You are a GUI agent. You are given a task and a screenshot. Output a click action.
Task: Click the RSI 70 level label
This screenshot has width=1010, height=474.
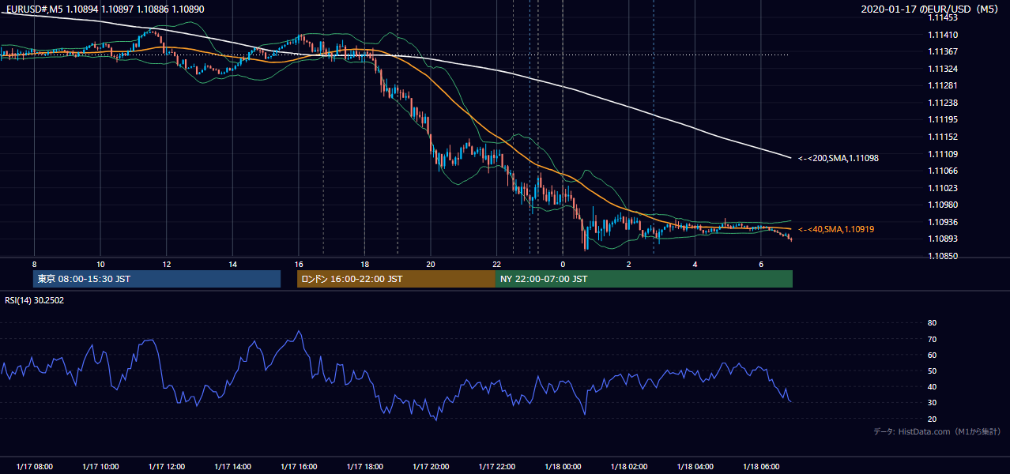tap(933, 339)
